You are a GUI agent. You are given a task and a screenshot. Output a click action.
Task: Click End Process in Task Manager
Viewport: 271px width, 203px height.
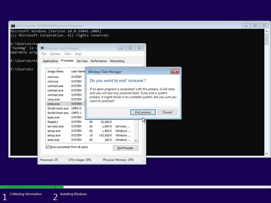point(125,148)
